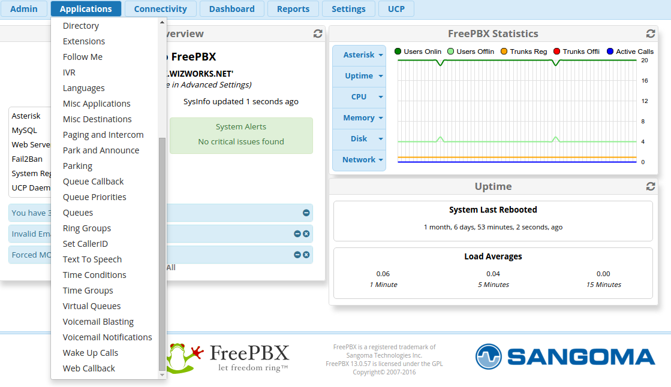Click the menu scrollbar down arrow

point(162,375)
